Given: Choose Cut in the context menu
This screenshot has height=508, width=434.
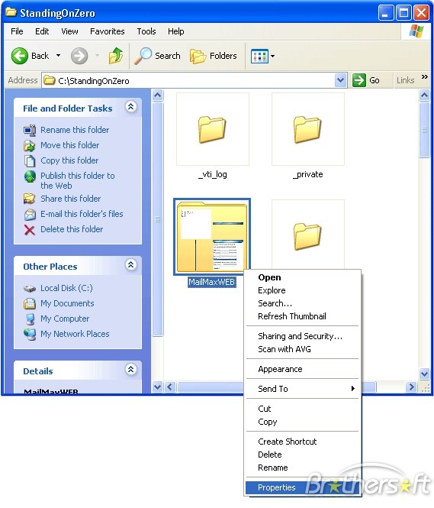Looking at the screenshot, I should (x=302, y=409).
